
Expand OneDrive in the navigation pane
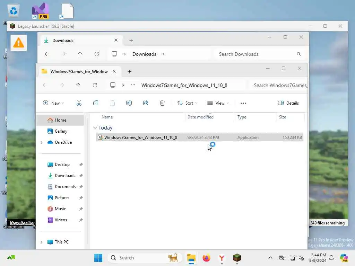point(42,142)
